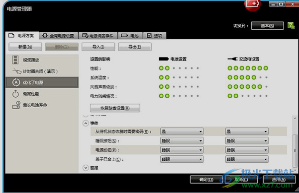This screenshot has height=193, width=299.
Task: Click 恢复缺省设置(R) button
Action: pos(115,108)
